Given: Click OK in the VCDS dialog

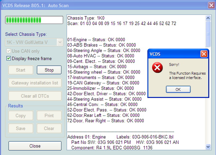Looking at the screenshot, I should point(178,90).
